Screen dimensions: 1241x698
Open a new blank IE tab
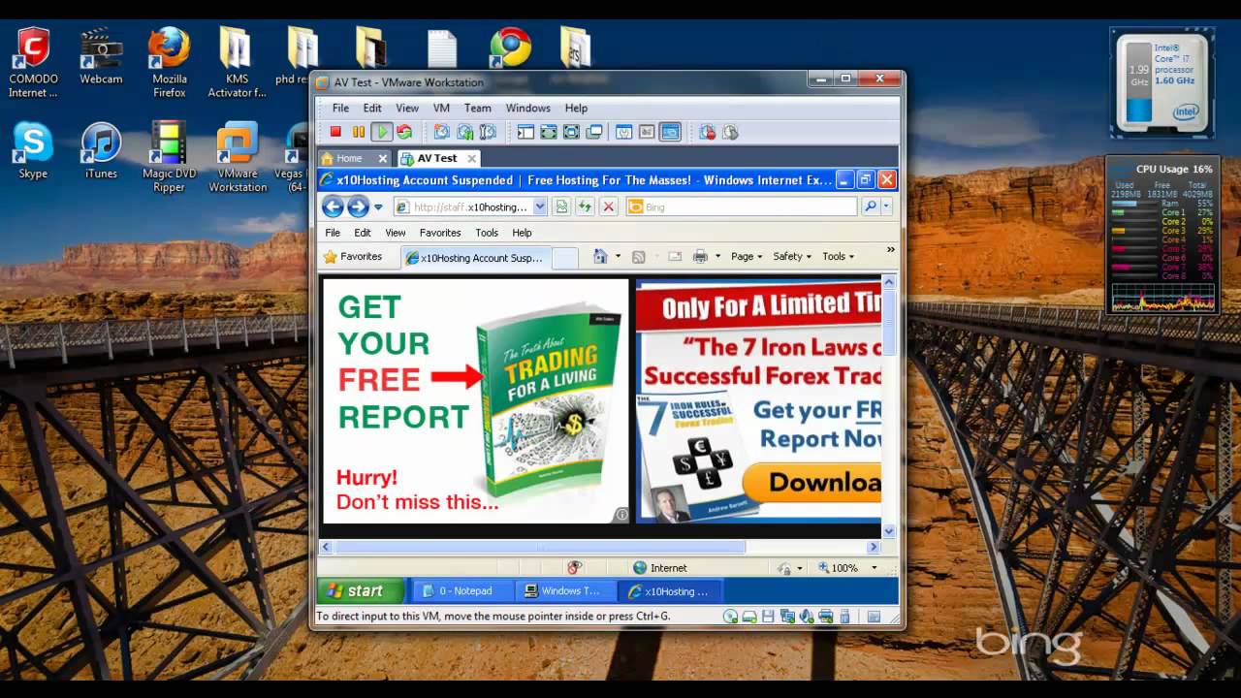coord(564,258)
